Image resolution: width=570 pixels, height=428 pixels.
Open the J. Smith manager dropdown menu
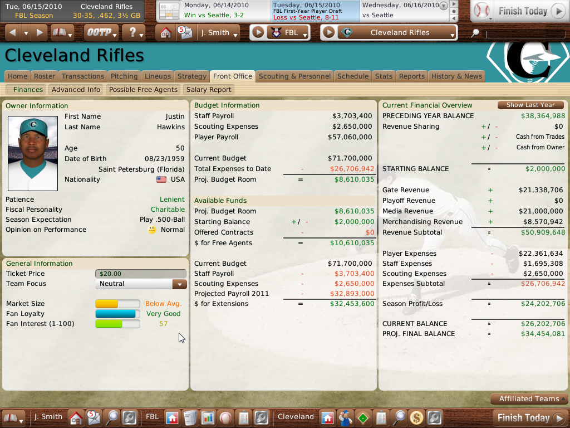click(219, 33)
